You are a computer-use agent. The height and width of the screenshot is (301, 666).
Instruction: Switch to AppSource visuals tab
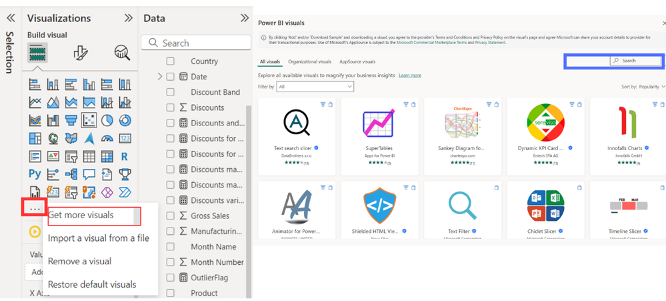357,61
